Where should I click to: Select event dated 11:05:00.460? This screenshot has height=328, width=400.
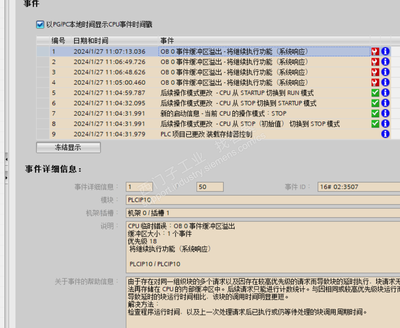[x=213, y=82]
